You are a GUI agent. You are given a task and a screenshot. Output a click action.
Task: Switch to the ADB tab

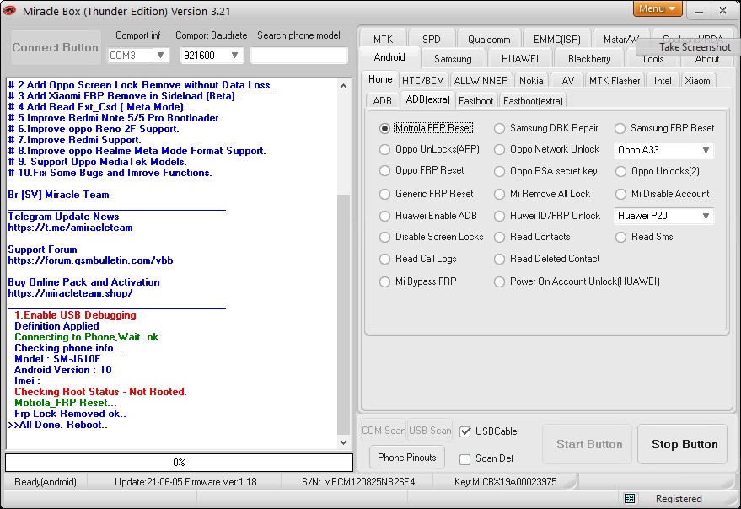click(x=383, y=100)
